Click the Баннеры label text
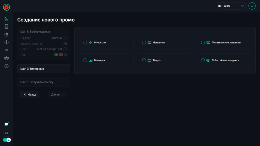 100,60
